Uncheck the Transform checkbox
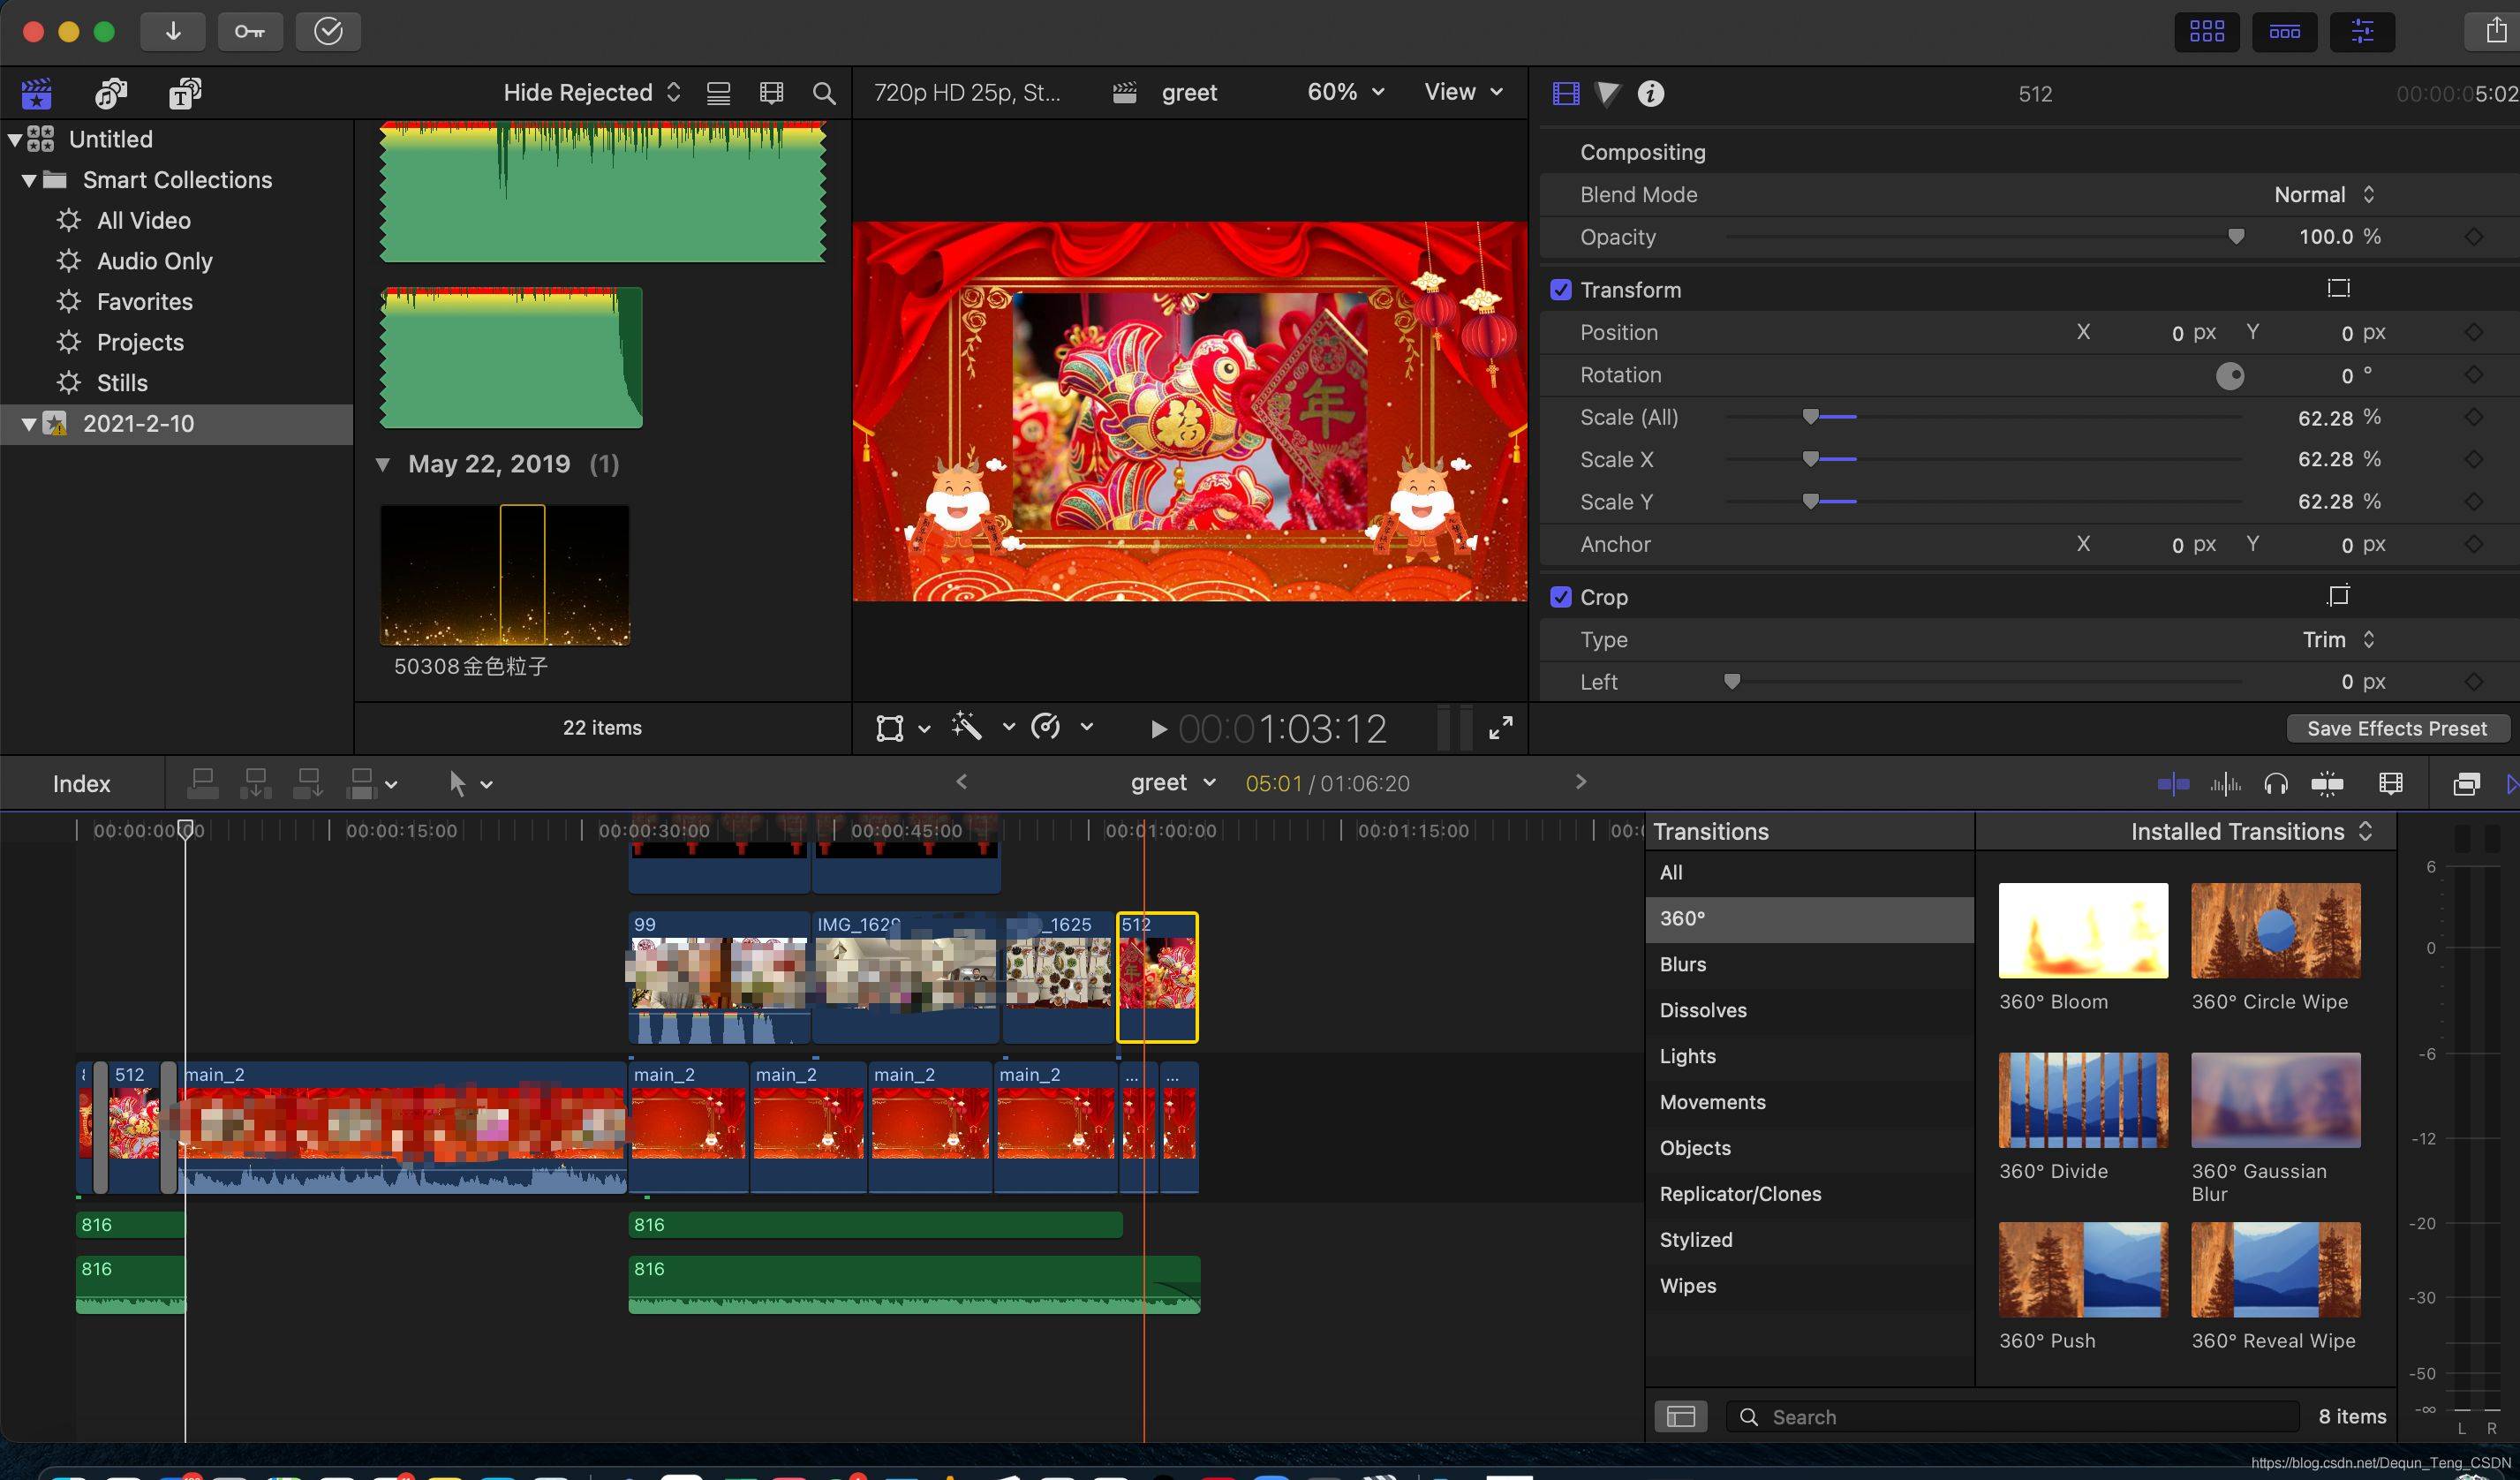2520x1480 pixels. (1561, 290)
